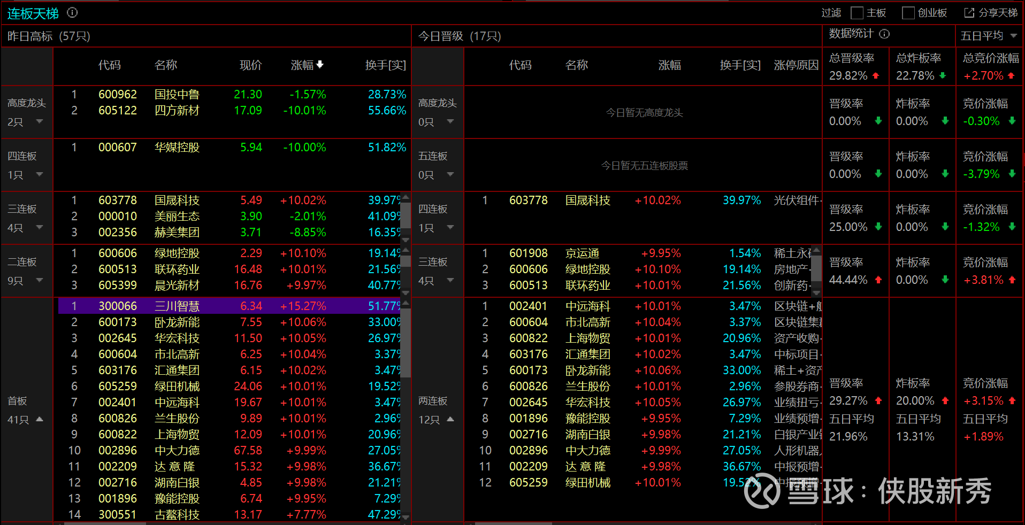Enable the 创业板 filter checkbox
This screenshot has width=1025, height=525.
coord(908,13)
